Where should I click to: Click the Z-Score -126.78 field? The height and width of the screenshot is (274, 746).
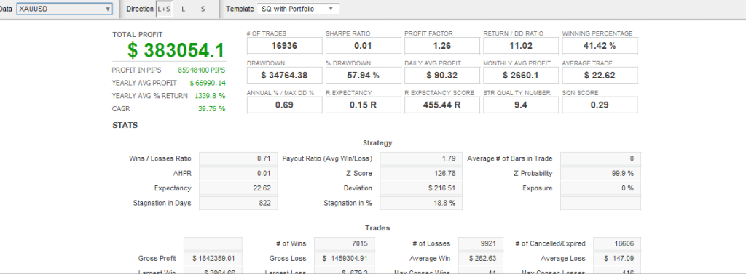coord(421,173)
